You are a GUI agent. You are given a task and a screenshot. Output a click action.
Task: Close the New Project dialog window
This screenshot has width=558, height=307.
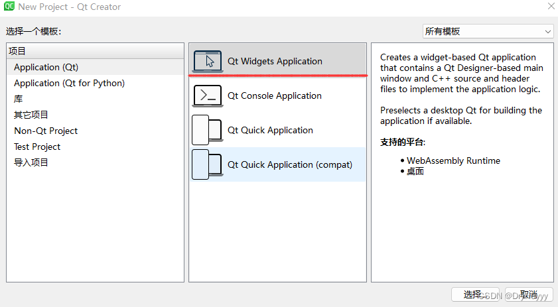pyautogui.click(x=551, y=6)
